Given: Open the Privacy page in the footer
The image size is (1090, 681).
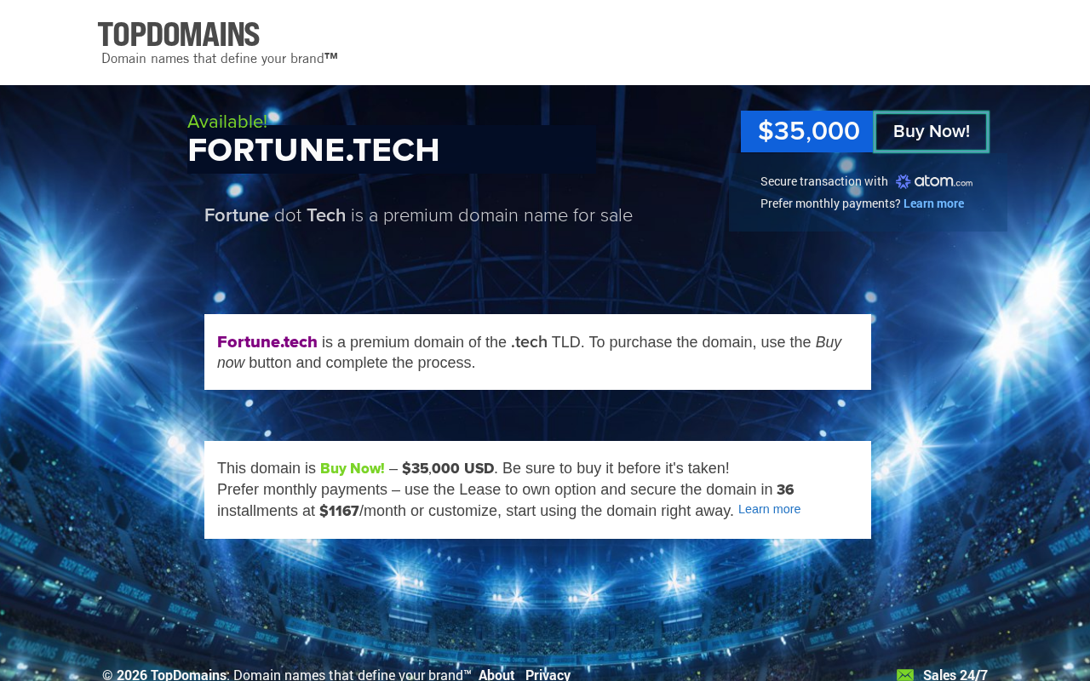Looking at the screenshot, I should click(548, 675).
